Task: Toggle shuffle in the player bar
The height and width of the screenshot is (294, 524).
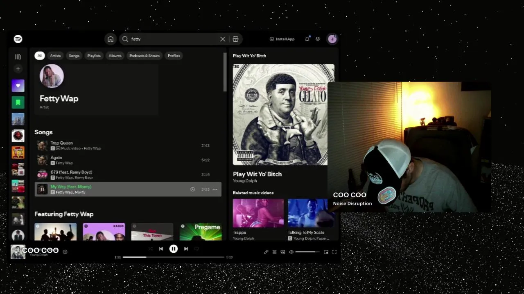Action: pos(150,249)
